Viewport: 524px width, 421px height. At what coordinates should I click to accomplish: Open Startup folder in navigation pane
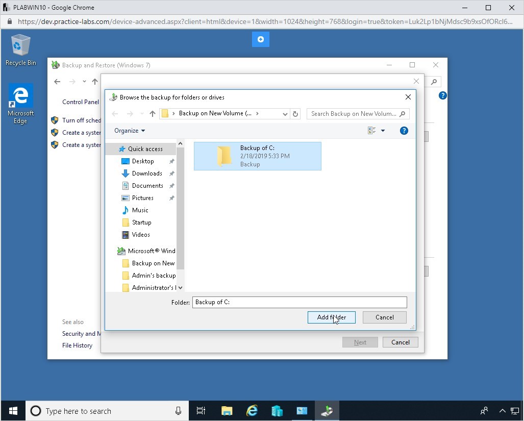pyautogui.click(x=141, y=222)
